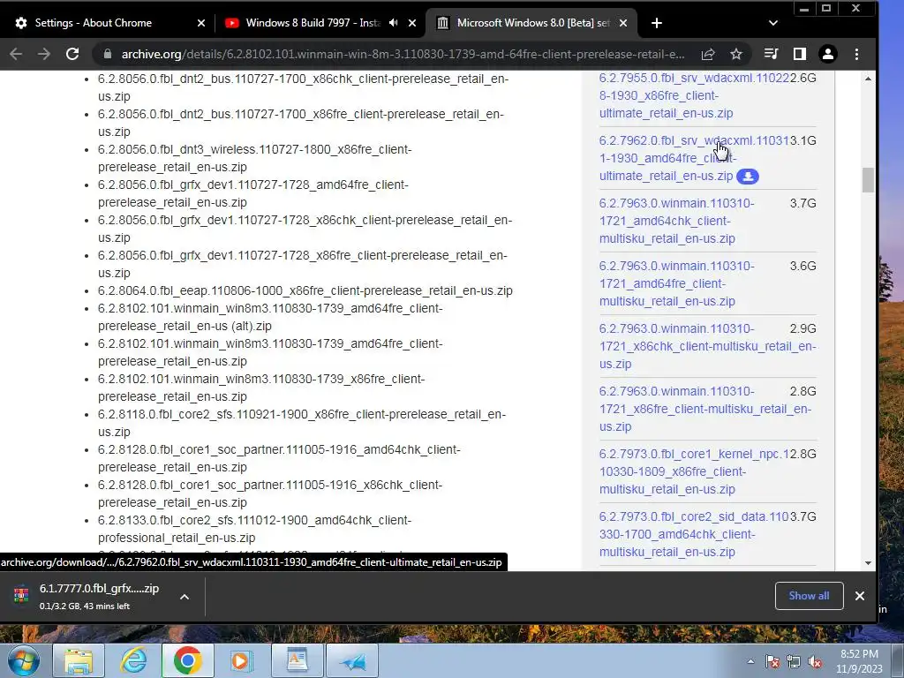904x678 pixels.
Task: Download 6.2.7963.0 winmain x86fre multisku zip
Action: pyautogui.click(x=705, y=409)
